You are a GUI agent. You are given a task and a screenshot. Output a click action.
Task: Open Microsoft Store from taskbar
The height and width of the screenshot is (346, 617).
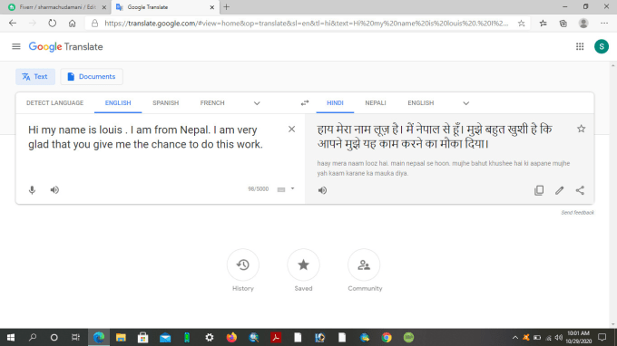tap(142, 337)
